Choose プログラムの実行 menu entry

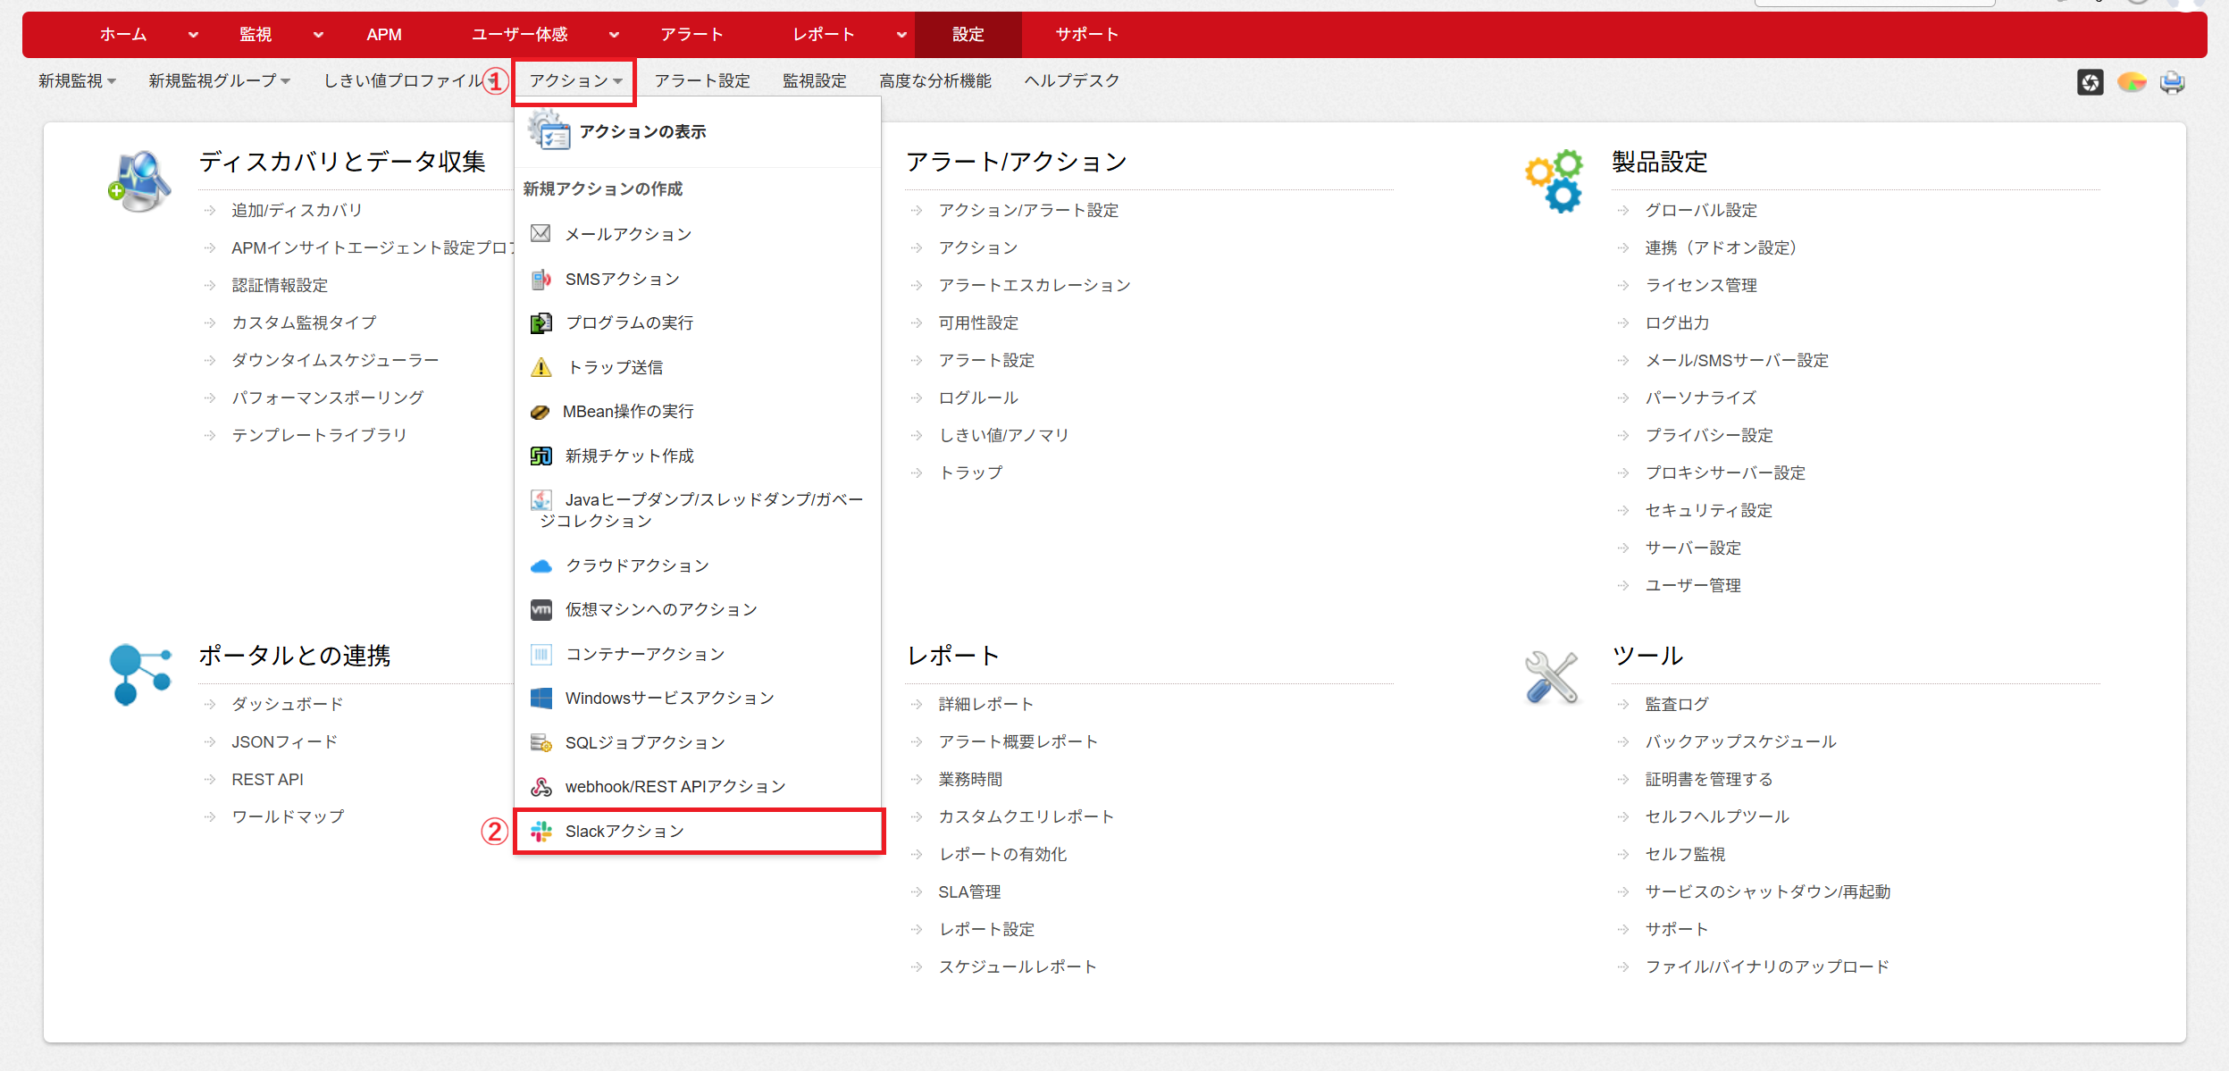[x=629, y=323]
